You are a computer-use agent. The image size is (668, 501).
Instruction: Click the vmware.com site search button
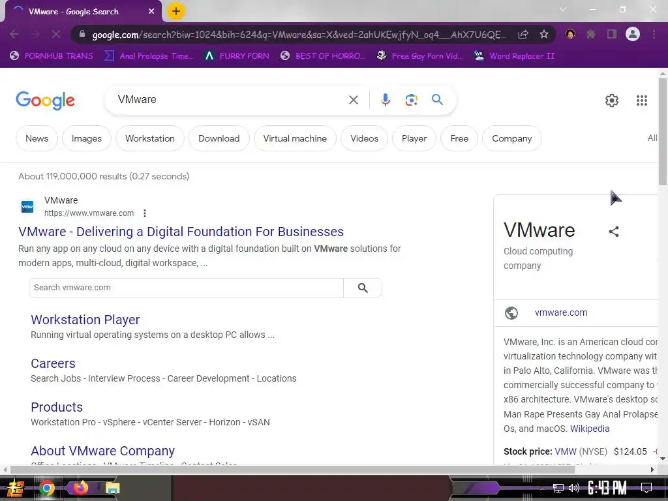[363, 288]
